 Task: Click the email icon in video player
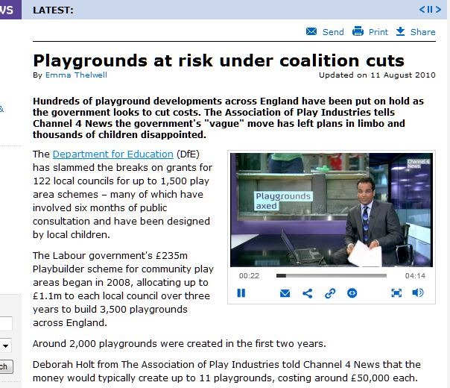[x=285, y=293]
